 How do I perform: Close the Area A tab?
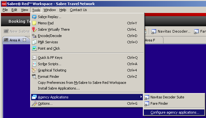(24, 40)
